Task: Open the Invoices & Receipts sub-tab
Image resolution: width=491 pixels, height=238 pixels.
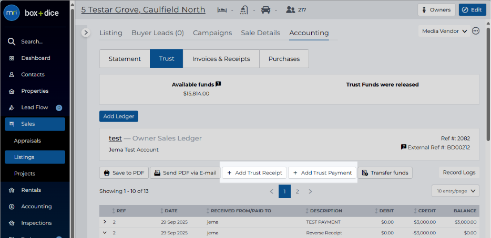Action: tap(221, 59)
